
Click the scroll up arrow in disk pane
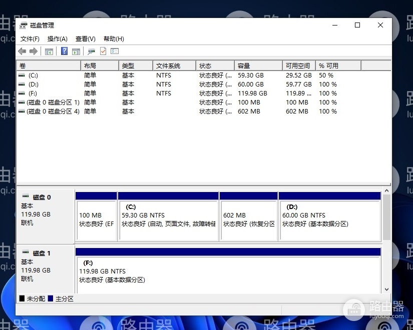(x=386, y=190)
